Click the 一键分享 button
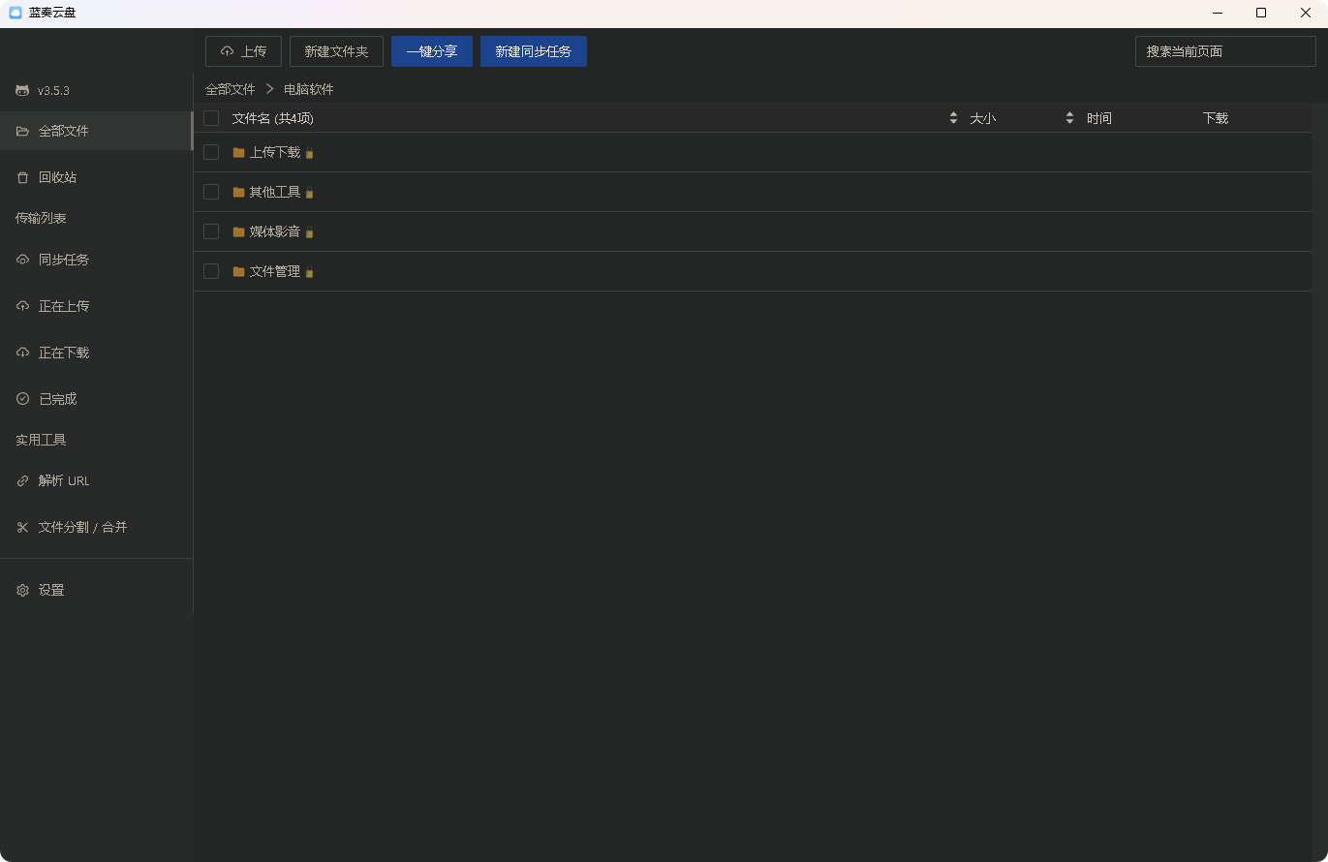The width and height of the screenshot is (1328, 862). [x=432, y=51]
